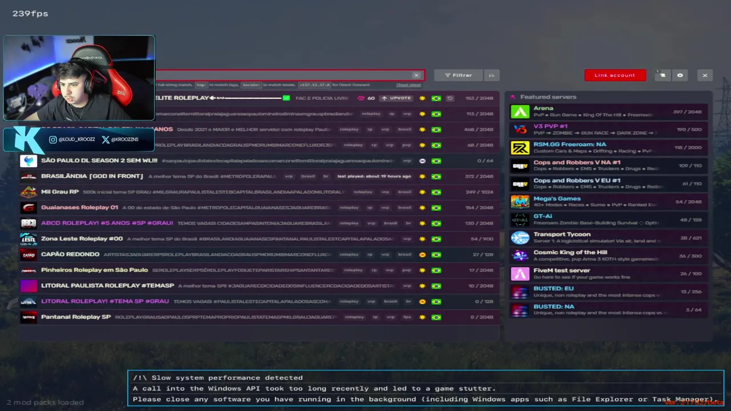Click the streamer webcam overlay
731x411 pixels.
coord(79,78)
